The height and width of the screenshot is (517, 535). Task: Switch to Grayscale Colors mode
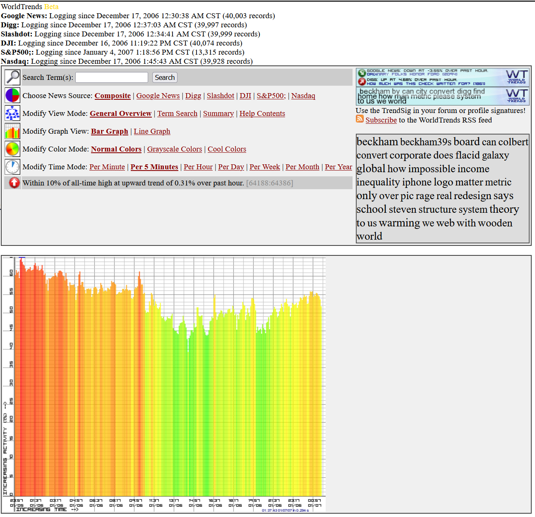click(175, 149)
